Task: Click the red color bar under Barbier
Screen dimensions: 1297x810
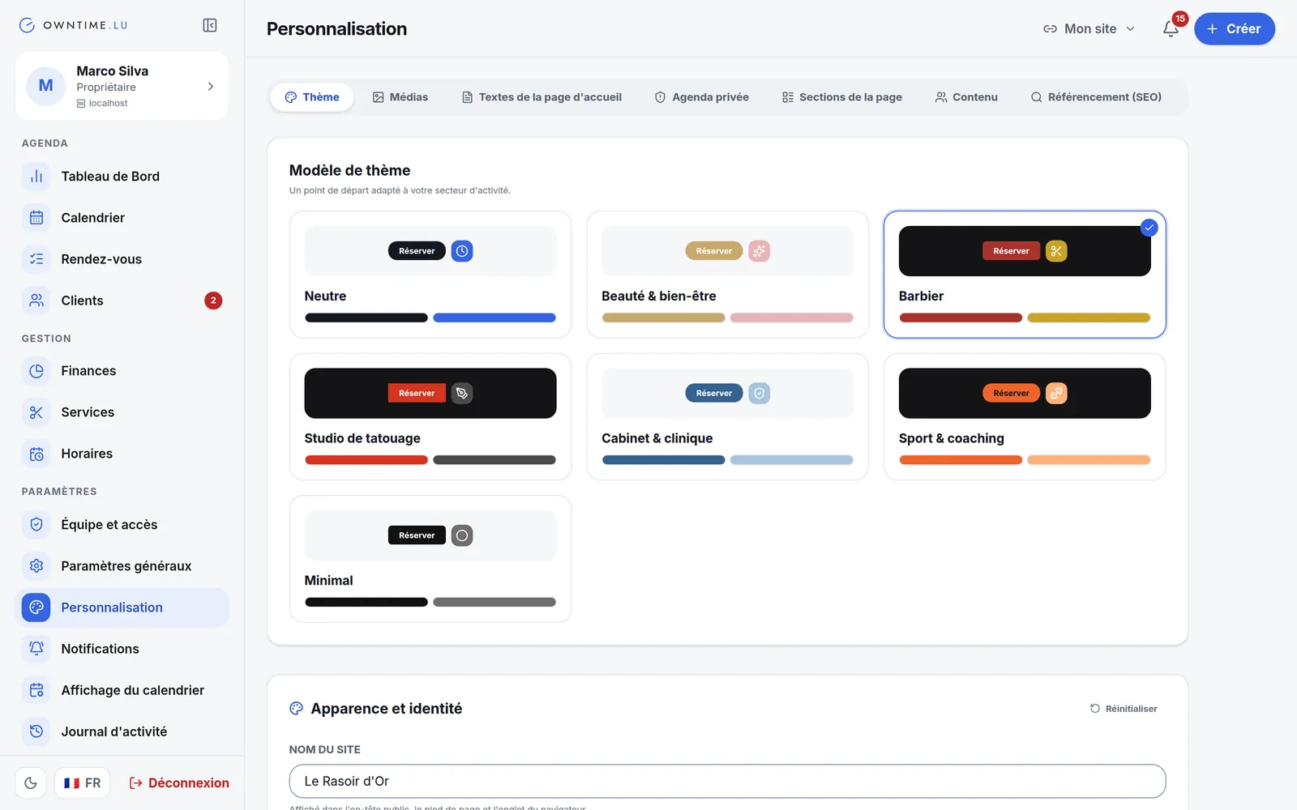Action: click(x=961, y=318)
